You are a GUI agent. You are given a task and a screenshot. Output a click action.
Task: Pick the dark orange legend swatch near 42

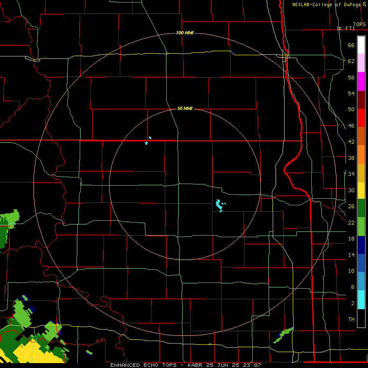pyautogui.click(x=361, y=136)
